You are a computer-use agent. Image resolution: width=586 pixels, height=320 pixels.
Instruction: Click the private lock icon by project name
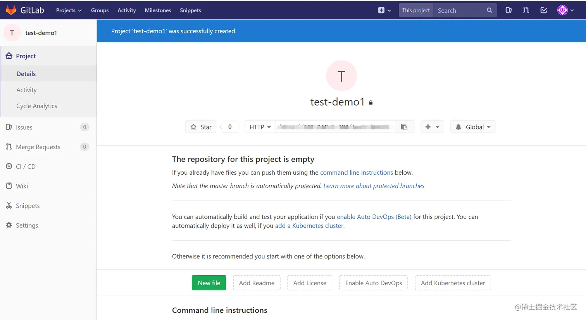click(371, 102)
